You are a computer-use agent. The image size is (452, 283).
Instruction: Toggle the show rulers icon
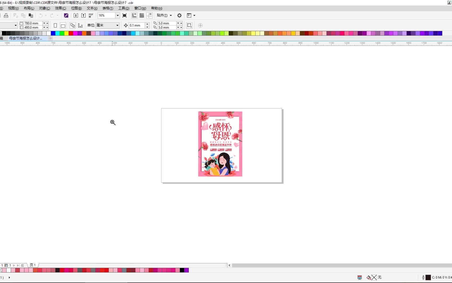coord(134,15)
